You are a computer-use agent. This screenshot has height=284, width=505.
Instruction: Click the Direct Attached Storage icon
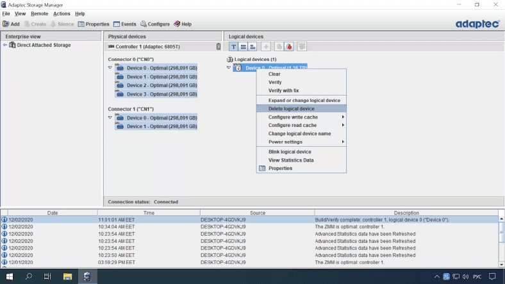pyautogui.click(x=13, y=46)
